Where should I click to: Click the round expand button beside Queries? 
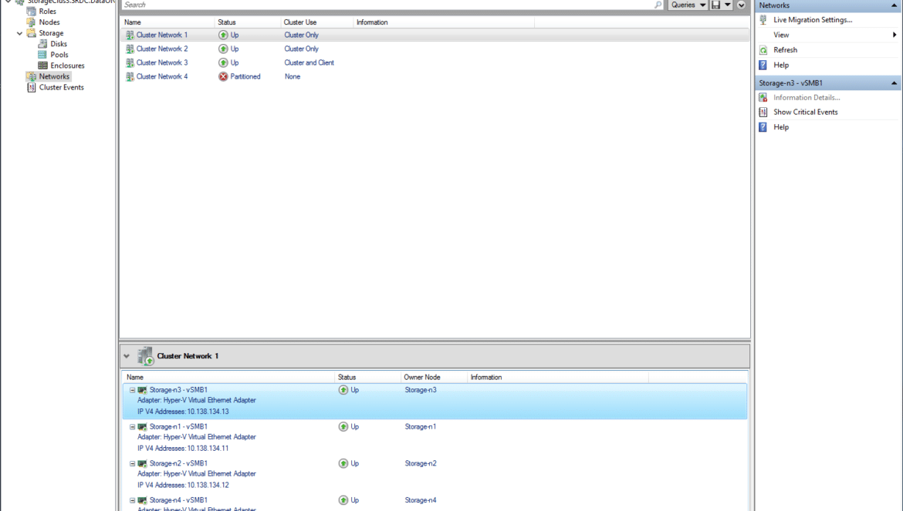[742, 5]
